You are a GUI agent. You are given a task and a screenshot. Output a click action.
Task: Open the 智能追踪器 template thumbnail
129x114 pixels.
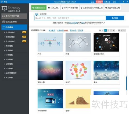[x=50, y=99]
